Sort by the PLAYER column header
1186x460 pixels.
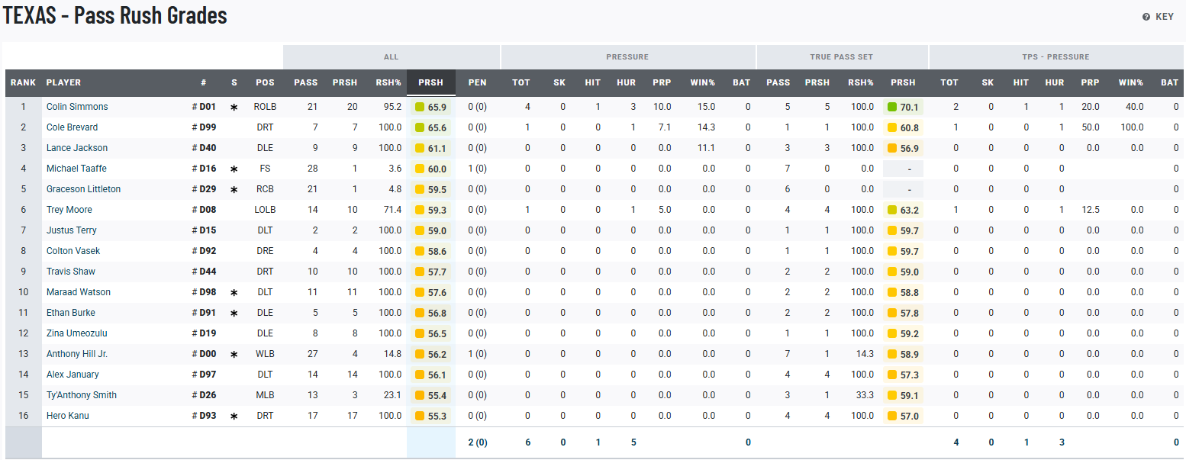[x=63, y=82]
